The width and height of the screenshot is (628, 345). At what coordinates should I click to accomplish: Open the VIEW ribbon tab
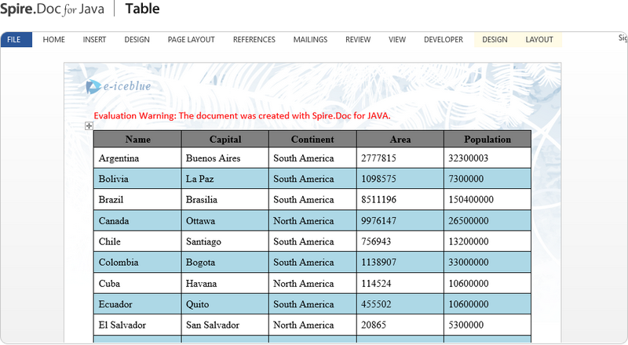coord(397,40)
